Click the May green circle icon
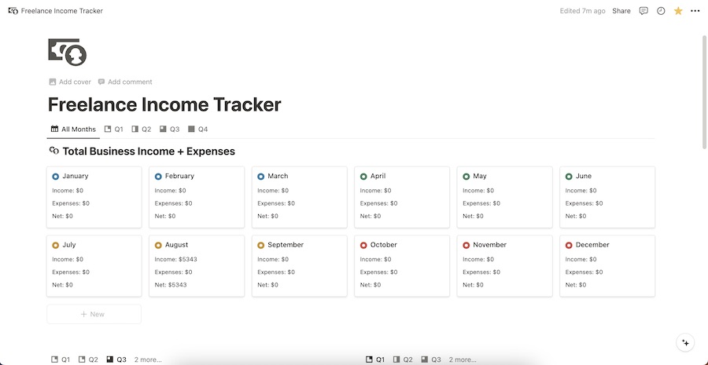This screenshot has height=365, width=708. tap(466, 176)
